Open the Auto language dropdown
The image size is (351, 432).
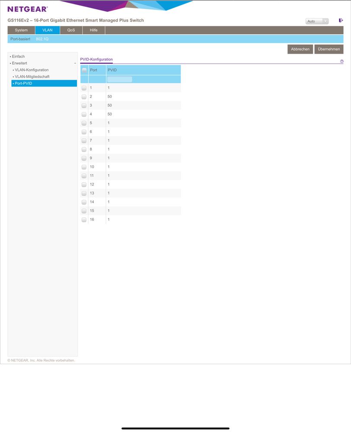[317, 21]
